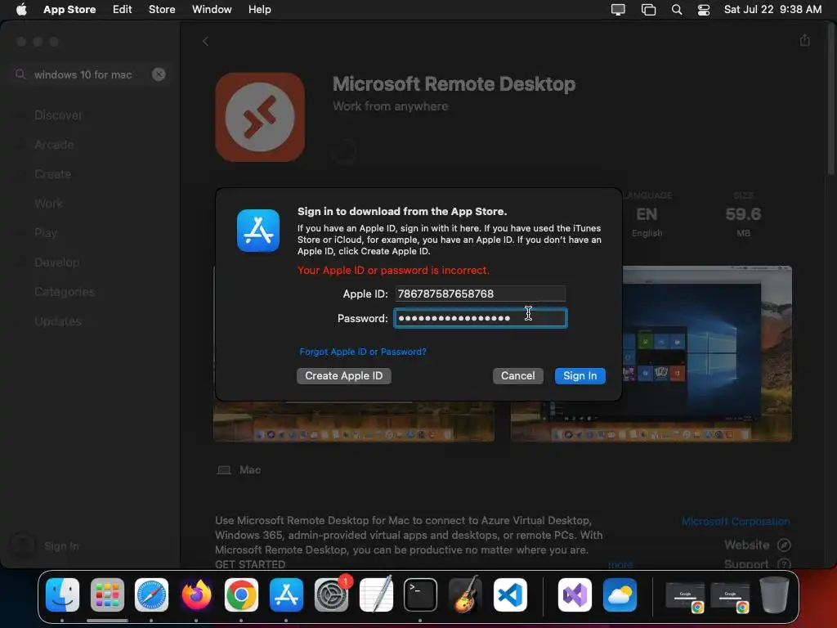Click the App Store icon in dialog
This screenshot has height=628, width=837.
coord(258,231)
